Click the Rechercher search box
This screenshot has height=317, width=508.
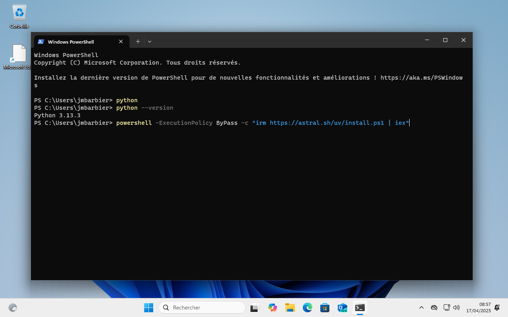pos(202,307)
